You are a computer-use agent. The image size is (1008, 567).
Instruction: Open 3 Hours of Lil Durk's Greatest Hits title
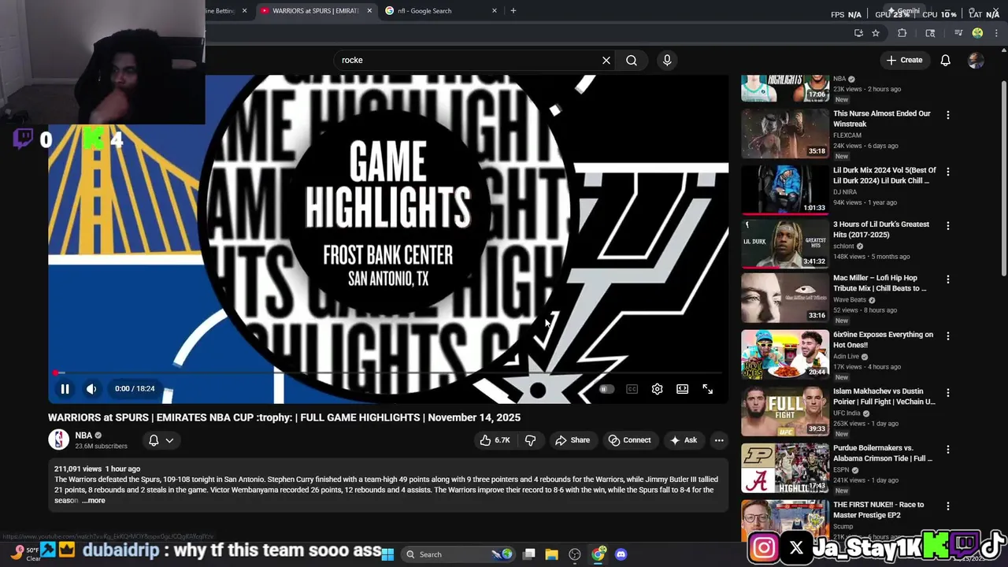881,229
